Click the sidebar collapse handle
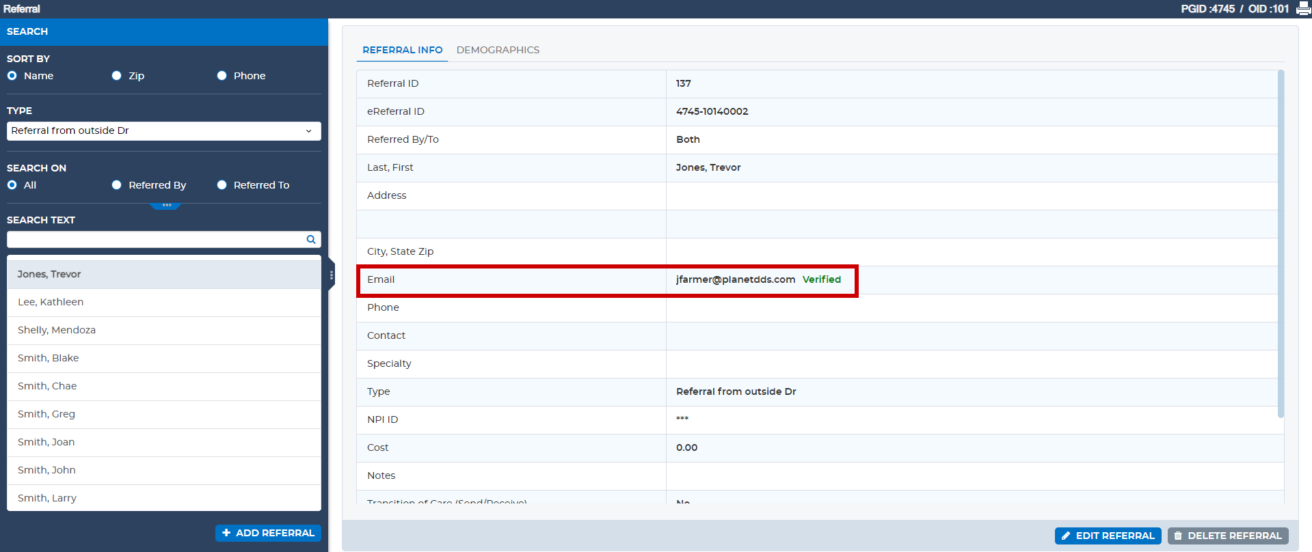Viewport: 1312px width, 552px height. pos(332,275)
